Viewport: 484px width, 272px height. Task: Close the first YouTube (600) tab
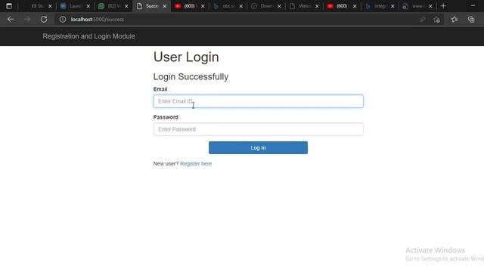203,6
